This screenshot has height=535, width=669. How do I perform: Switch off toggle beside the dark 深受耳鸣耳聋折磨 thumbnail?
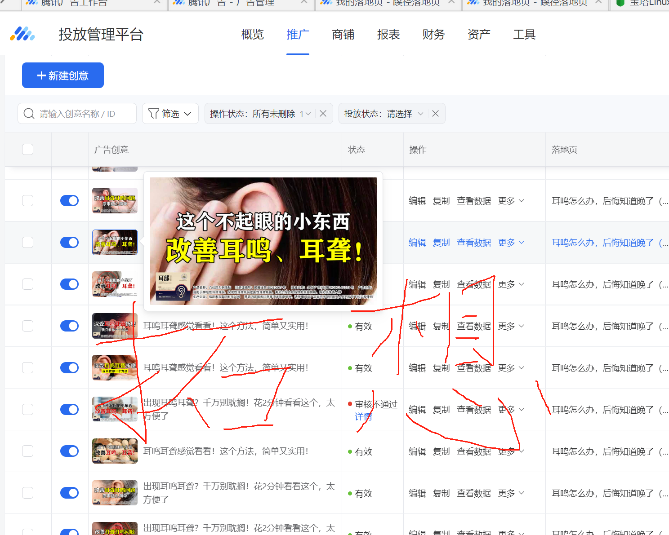click(70, 326)
